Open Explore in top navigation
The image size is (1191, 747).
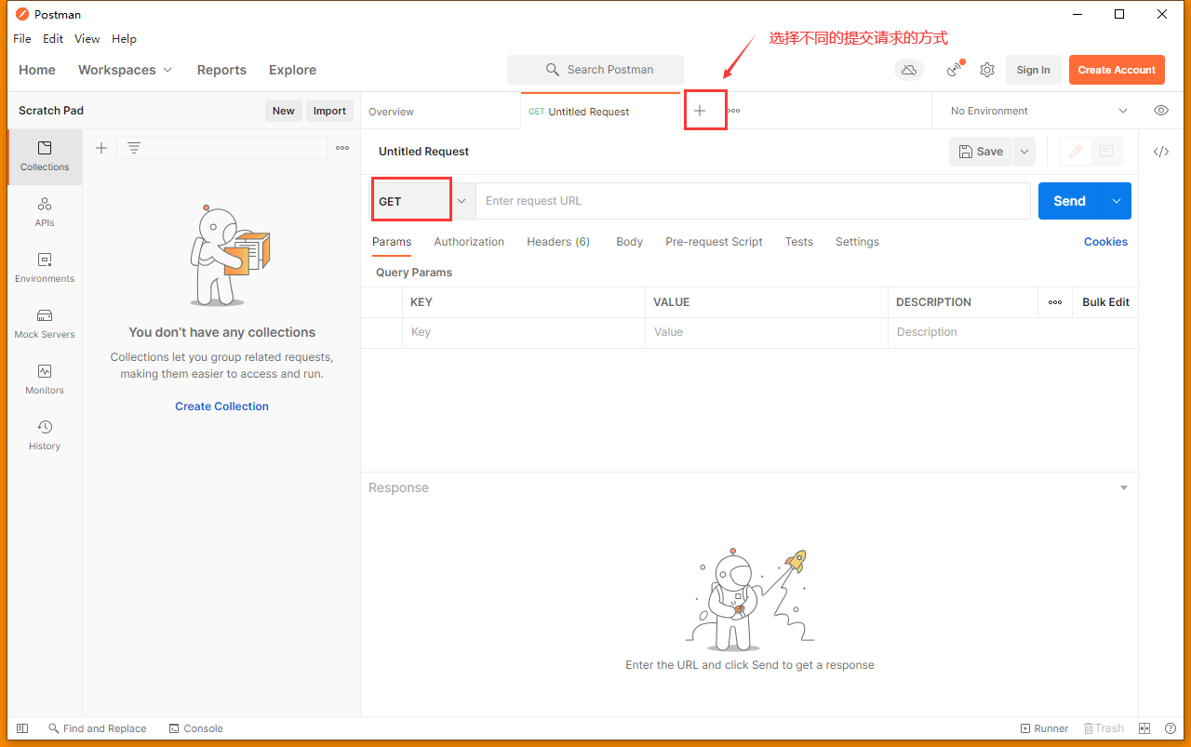pyautogui.click(x=292, y=70)
